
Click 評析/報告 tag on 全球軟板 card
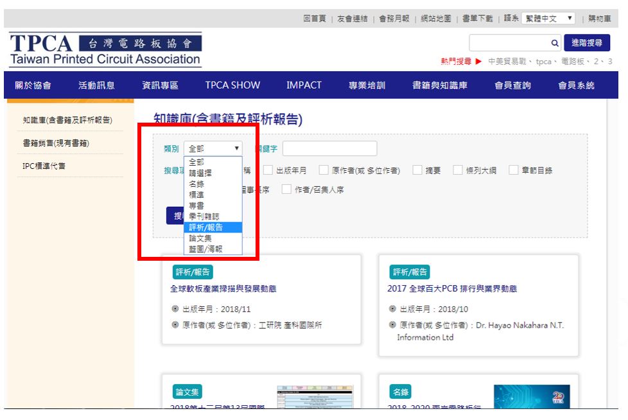pyautogui.click(x=193, y=272)
